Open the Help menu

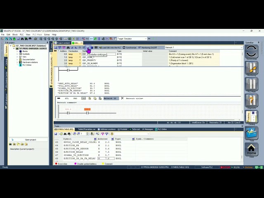pyautogui.click(x=54, y=35)
